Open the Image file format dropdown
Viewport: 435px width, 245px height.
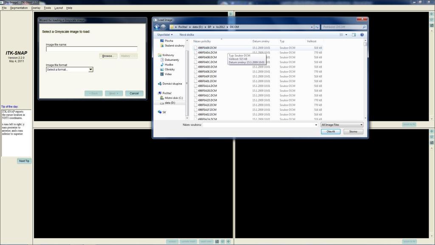[90, 70]
